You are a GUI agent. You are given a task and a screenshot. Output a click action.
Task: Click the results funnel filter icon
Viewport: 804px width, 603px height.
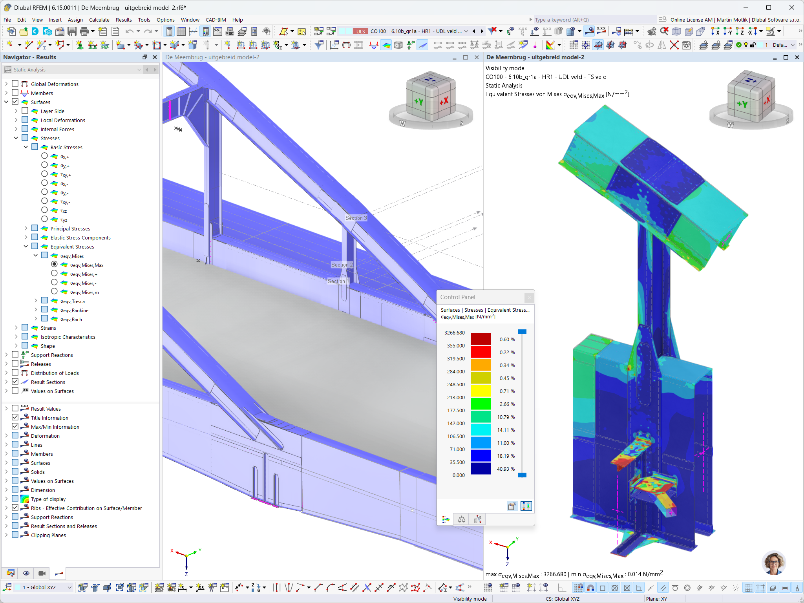click(x=319, y=45)
